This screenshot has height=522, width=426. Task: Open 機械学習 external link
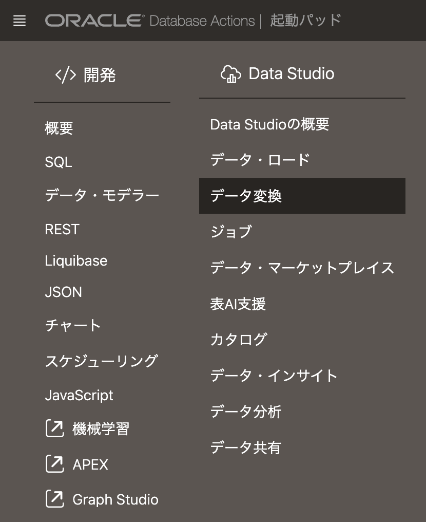(x=101, y=429)
